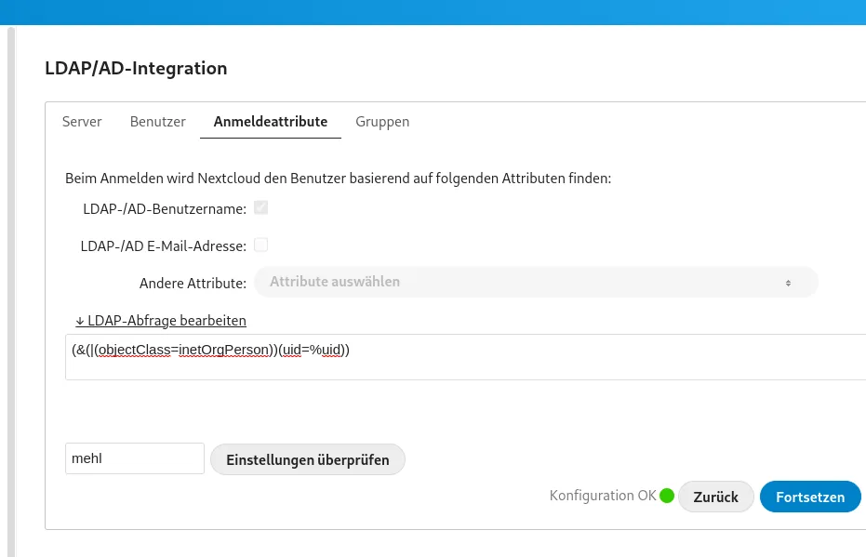Click the green Konfiguration OK status indicator
Viewport: 866px width, 557px height.
click(x=667, y=496)
